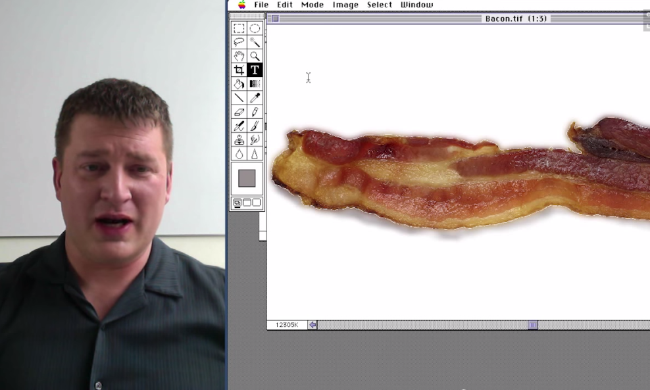This screenshot has height=390, width=650.
Task: Open the Select menu
Action: (x=380, y=5)
